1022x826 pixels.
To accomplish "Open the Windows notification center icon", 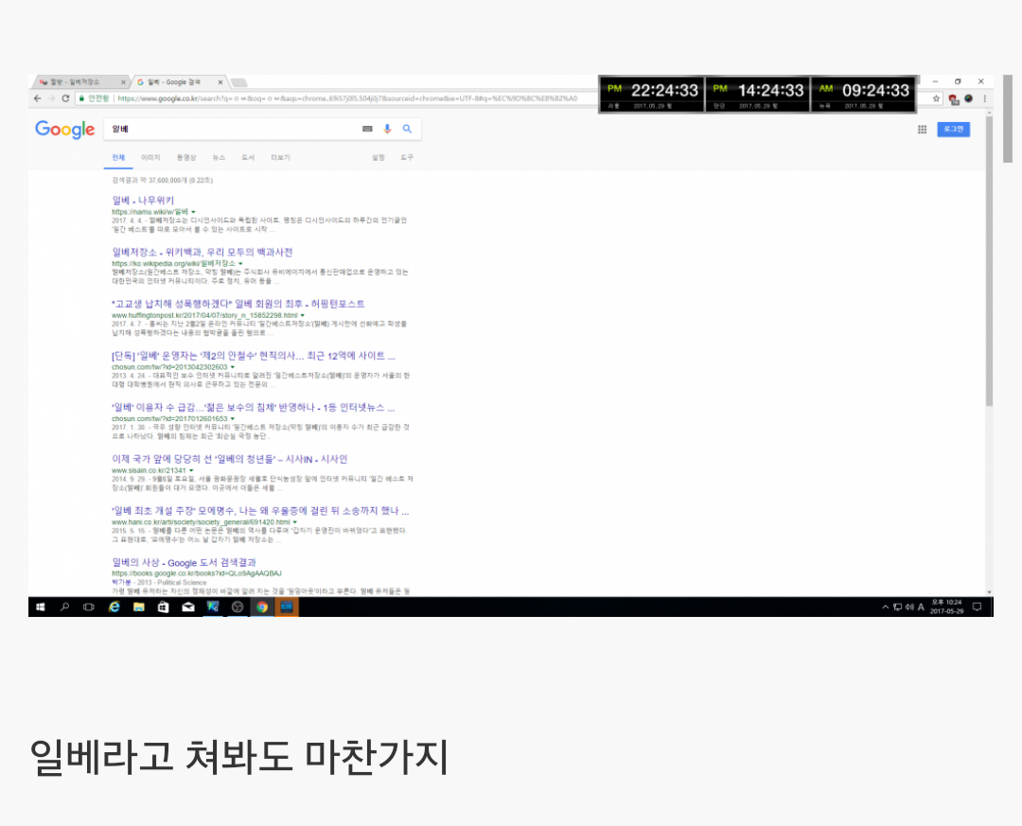I will pyautogui.click(x=977, y=606).
